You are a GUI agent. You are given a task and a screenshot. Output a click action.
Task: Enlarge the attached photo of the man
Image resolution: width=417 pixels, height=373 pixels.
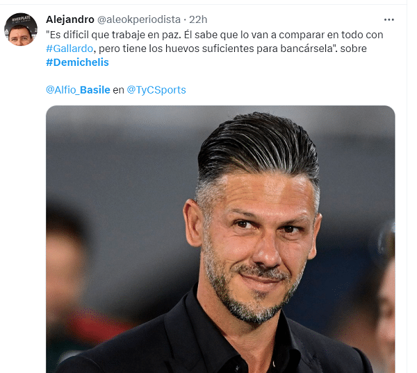tap(220, 239)
